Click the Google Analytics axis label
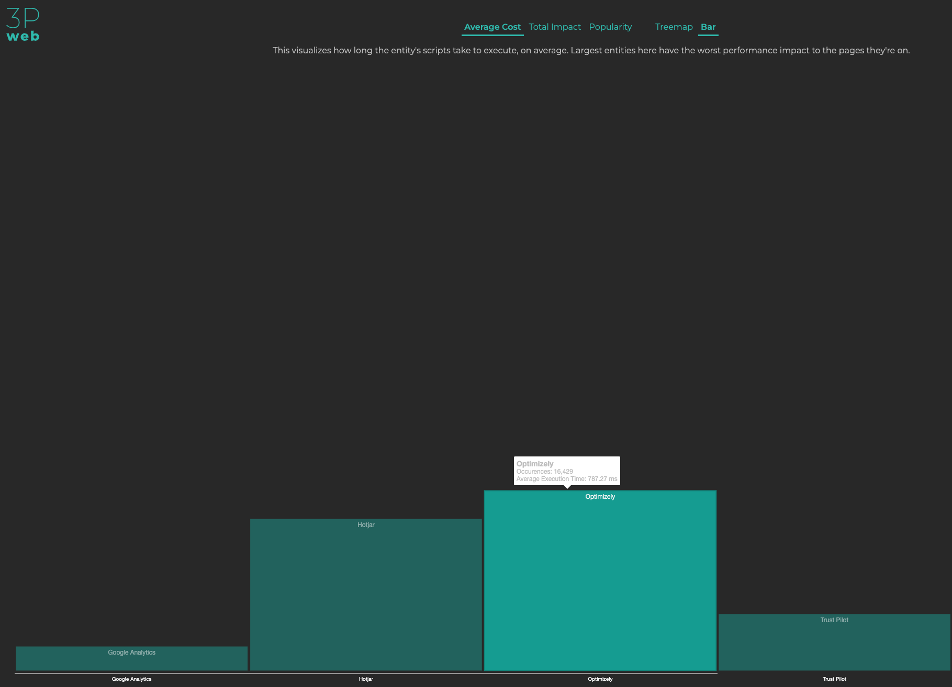Screen dimensions: 952x687 pos(131,679)
